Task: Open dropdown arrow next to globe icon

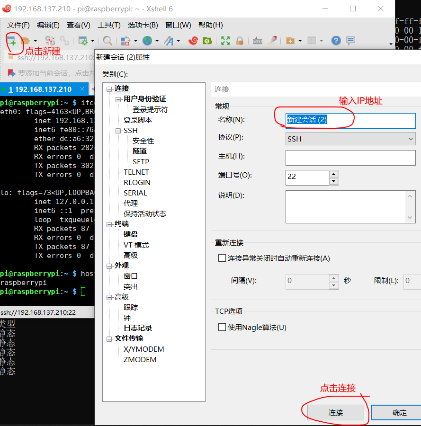Action: (x=157, y=41)
